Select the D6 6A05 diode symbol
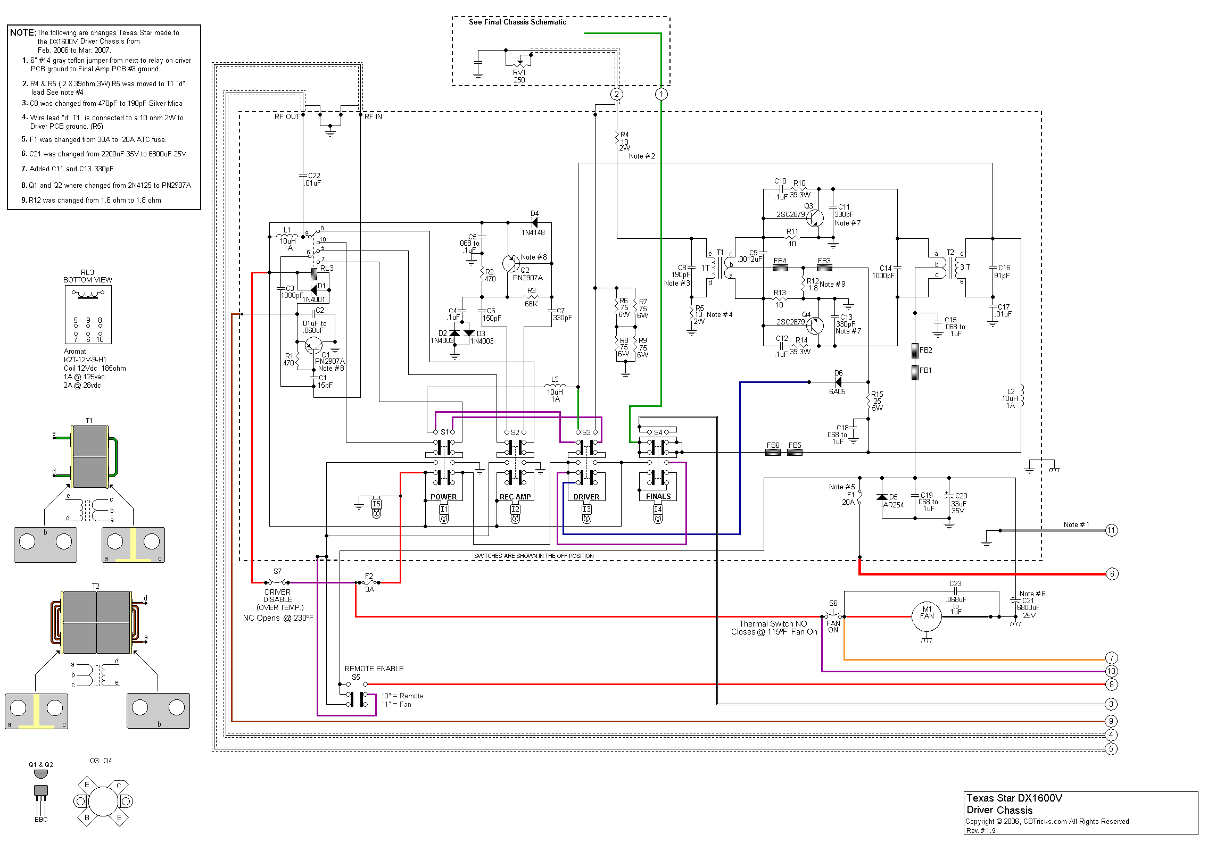The height and width of the screenshot is (851, 1224). tap(838, 382)
